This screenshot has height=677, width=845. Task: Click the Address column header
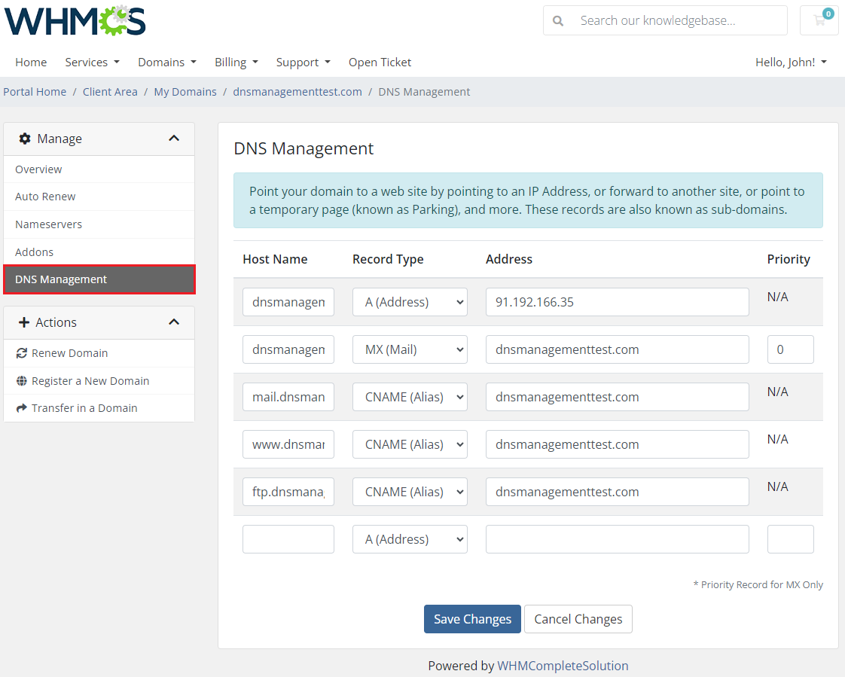[x=508, y=259]
